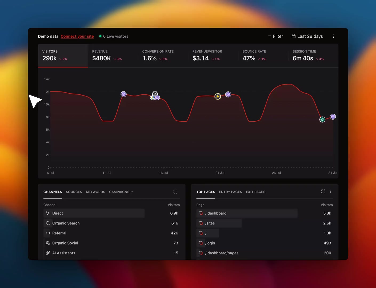376x288 pixels.
Task: Click the Direct channel cursor icon
Action: 48,213
